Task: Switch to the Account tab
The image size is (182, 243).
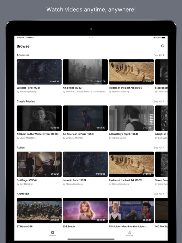Action: pyautogui.click(x=129, y=234)
